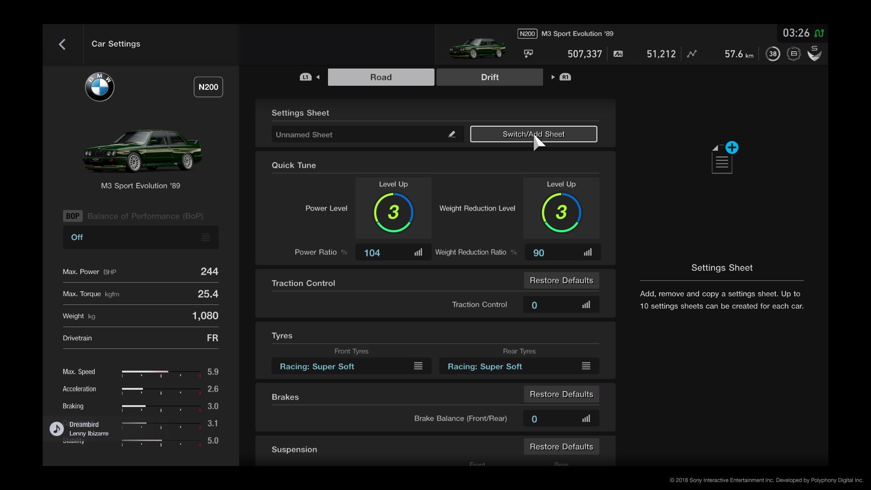Click Max. Power 244 value
This screenshot has height=490, width=871.
(x=209, y=271)
